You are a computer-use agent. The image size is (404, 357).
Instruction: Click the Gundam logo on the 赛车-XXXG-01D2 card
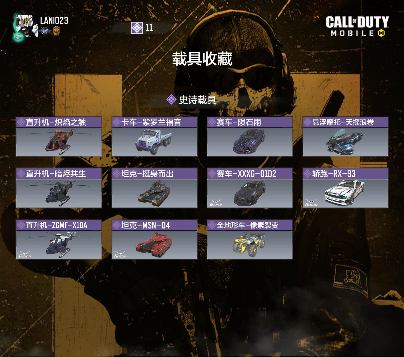(x=216, y=202)
